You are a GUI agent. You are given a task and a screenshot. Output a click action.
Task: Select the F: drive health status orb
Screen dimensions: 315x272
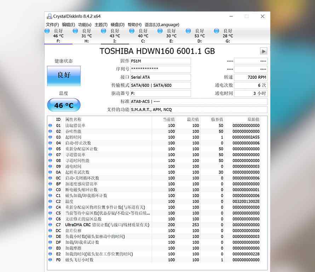[47, 31]
